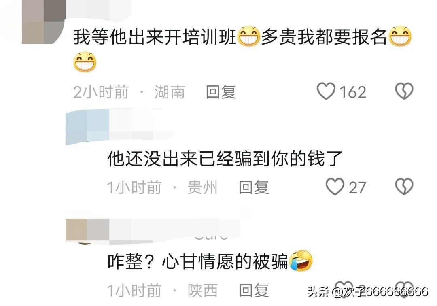This screenshot has height=306, width=437.
Task: Tap 回复 on the 贵州 comment
Action: point(254,187)
